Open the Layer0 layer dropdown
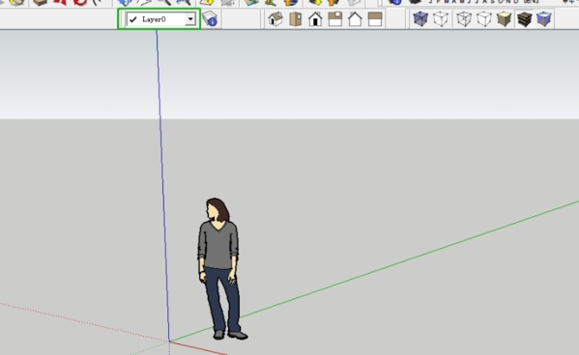 (190, 18)
